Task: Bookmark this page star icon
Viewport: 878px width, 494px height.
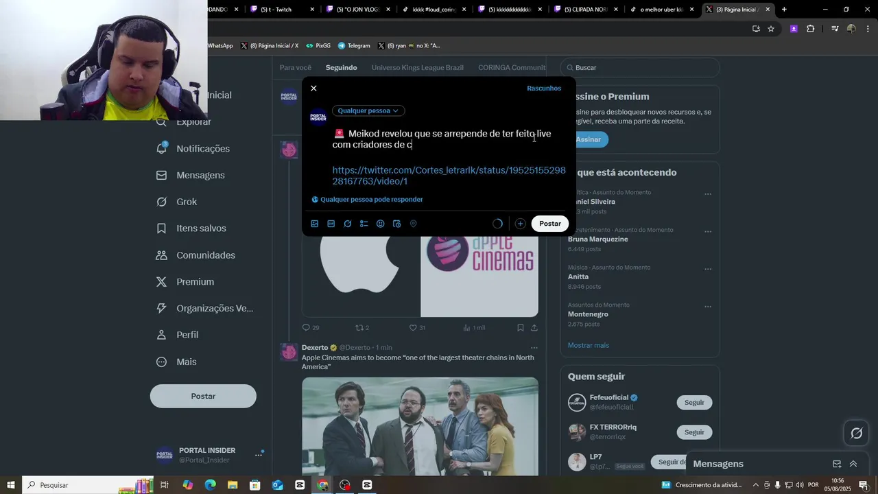Action: [x=771, y=29]
